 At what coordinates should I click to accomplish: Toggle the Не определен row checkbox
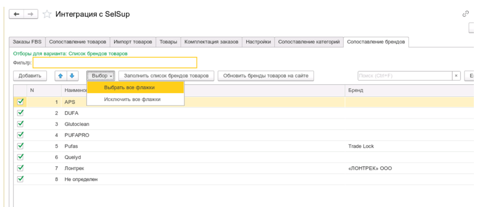(20, 179)
